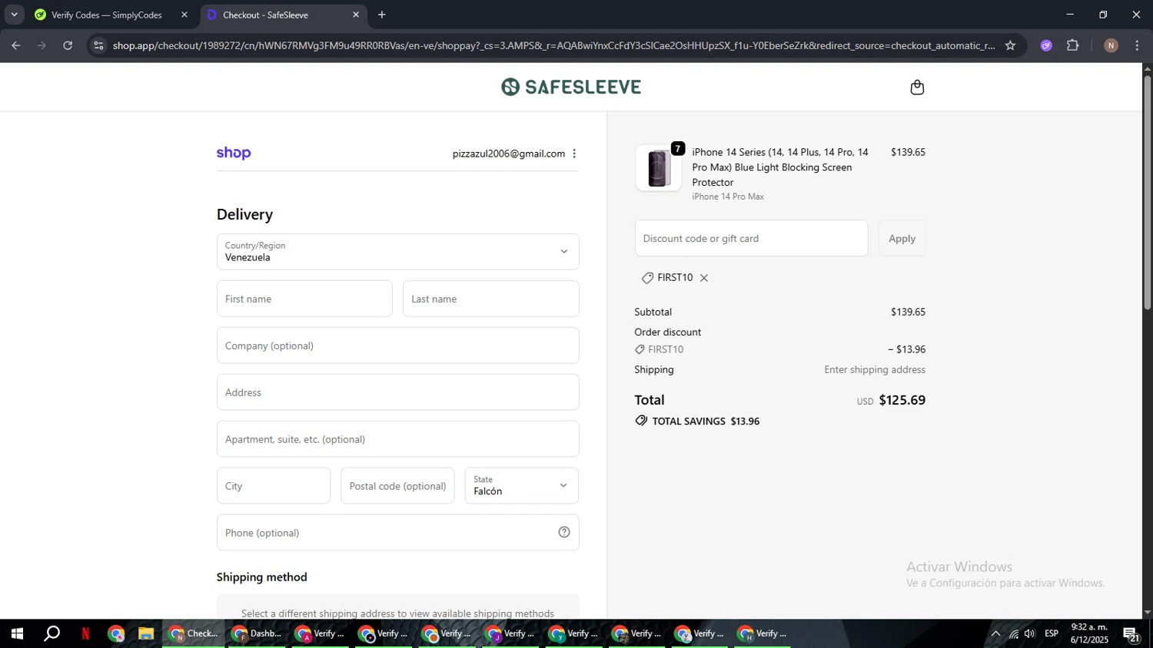Focus the First name field
This screenshot has width=1153, height=648.
[x=304, y=299]
